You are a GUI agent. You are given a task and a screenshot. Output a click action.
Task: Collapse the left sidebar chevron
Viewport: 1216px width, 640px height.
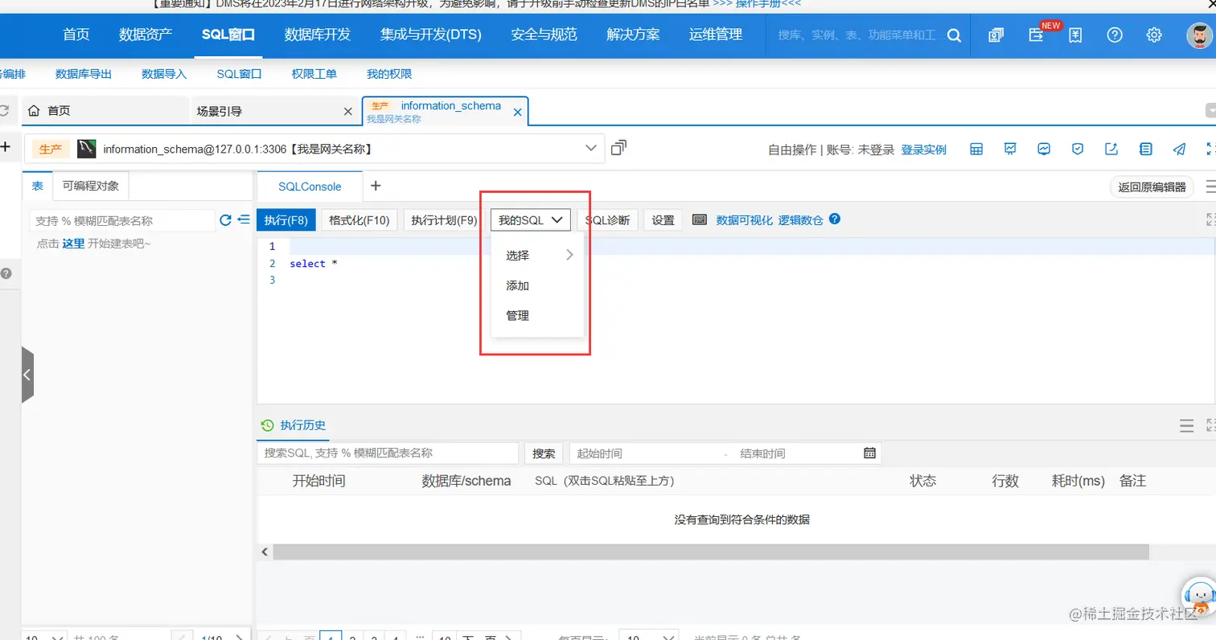(x=27, y=374)
